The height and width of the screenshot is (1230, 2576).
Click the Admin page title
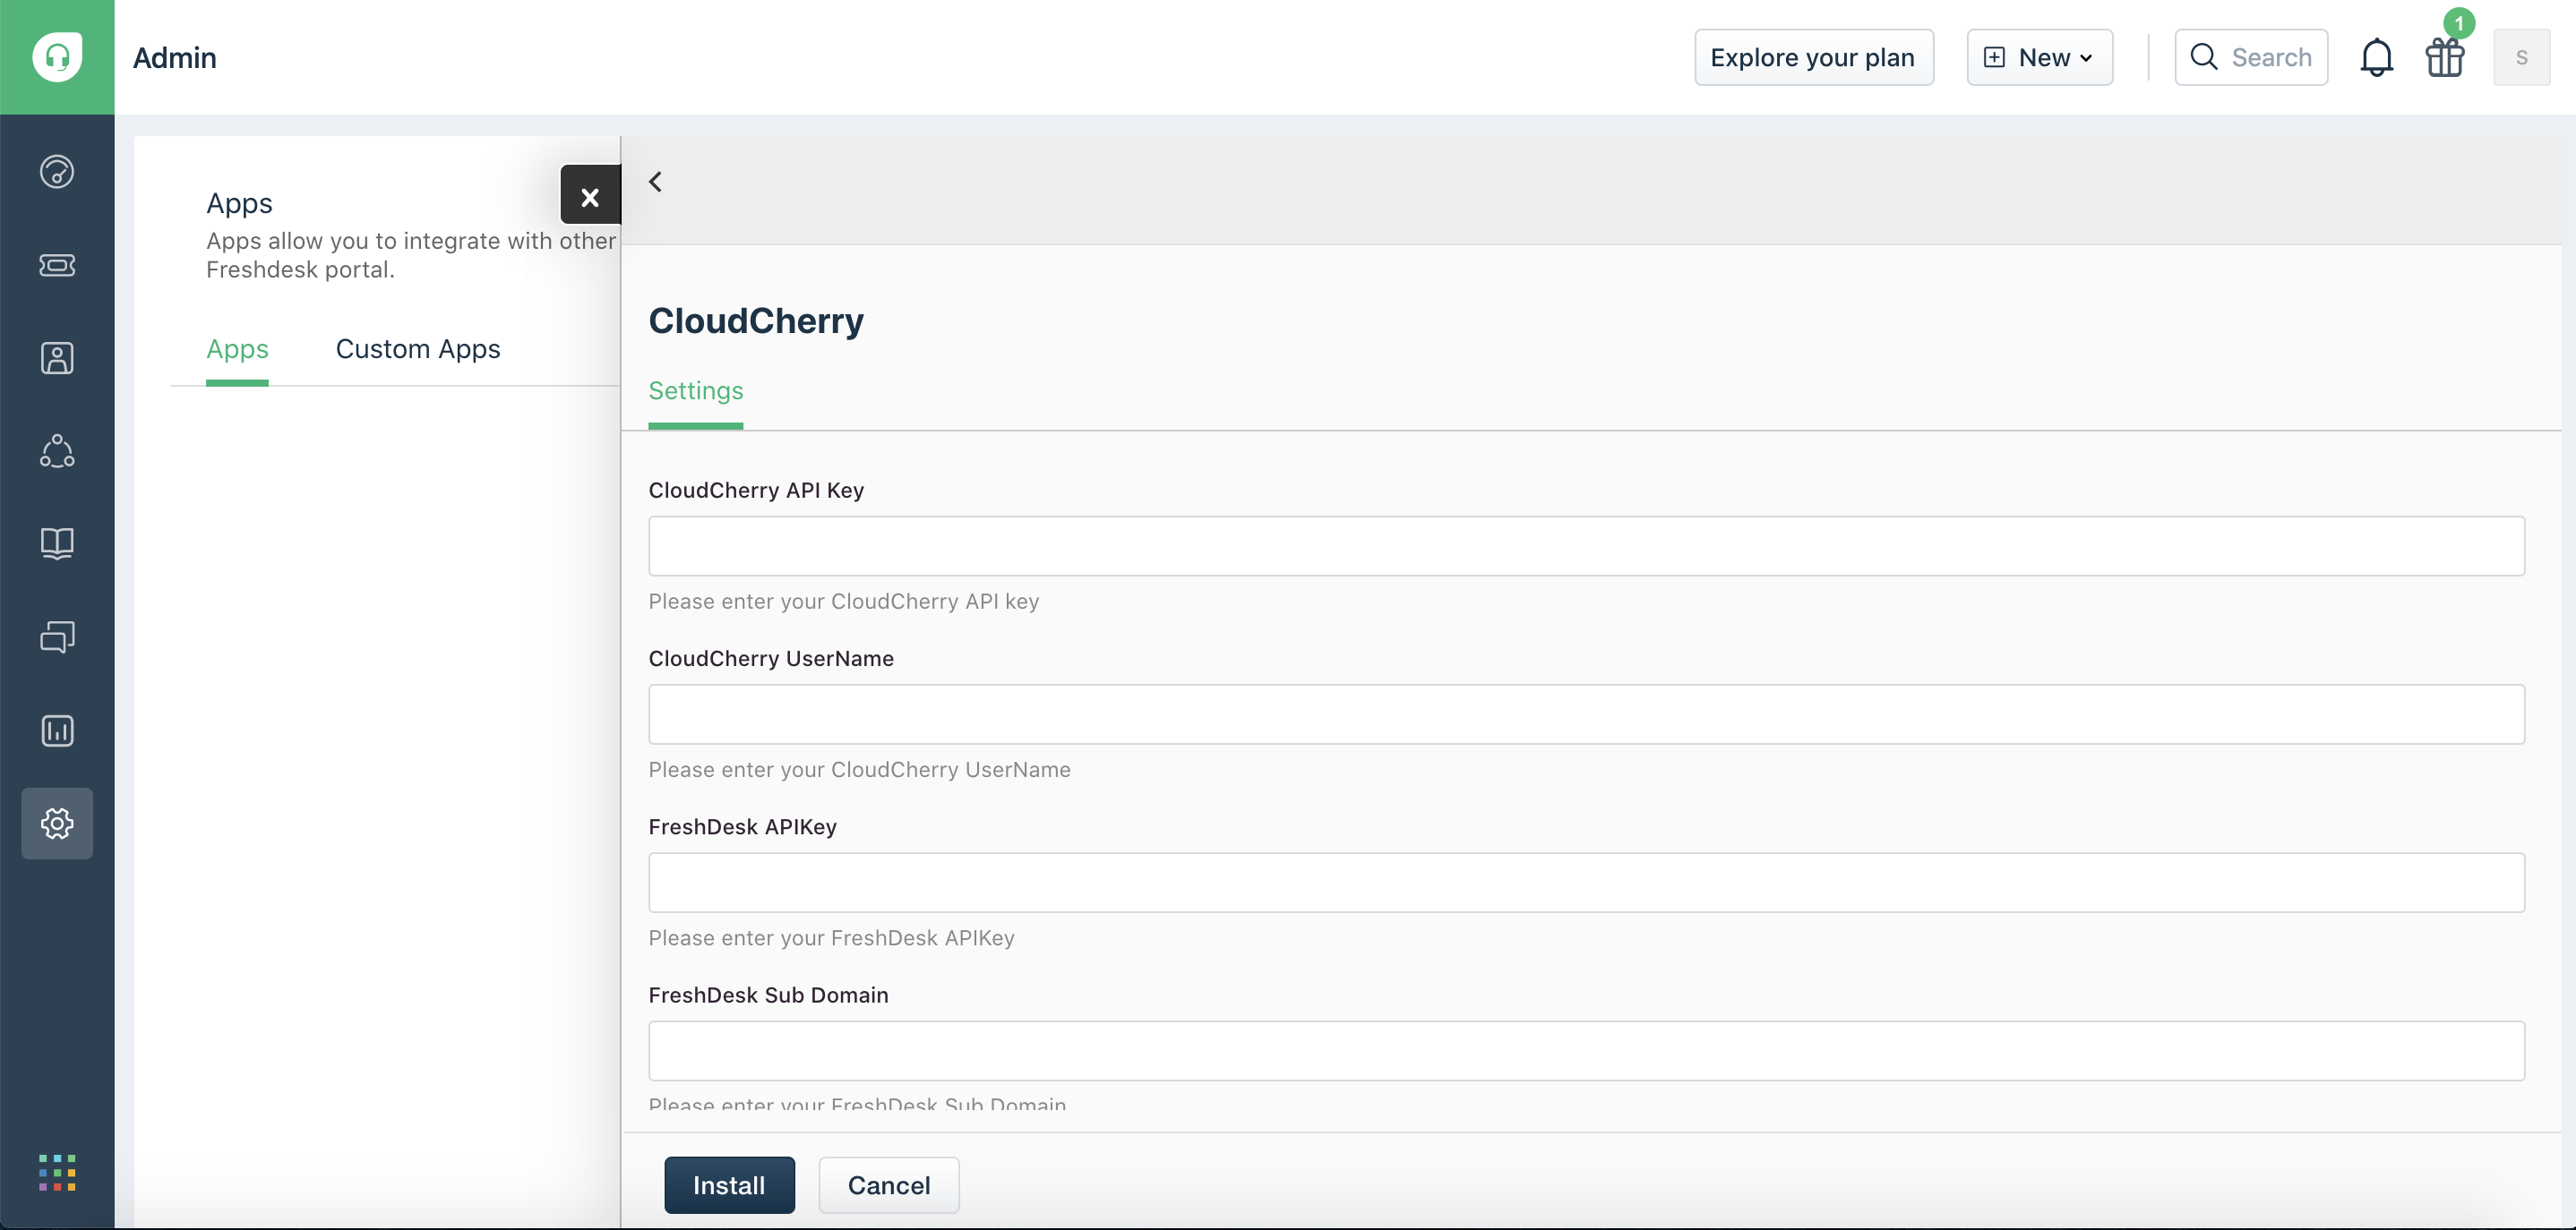[175, 58]
